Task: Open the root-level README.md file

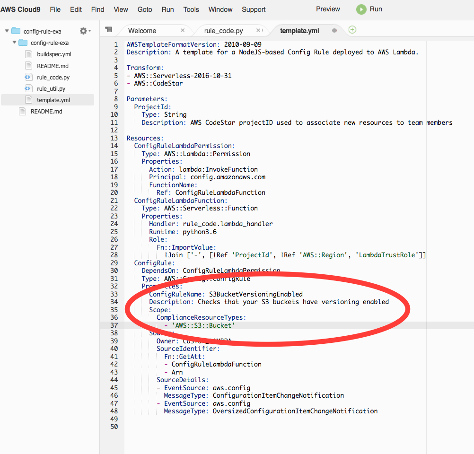Action: (46, 112)
